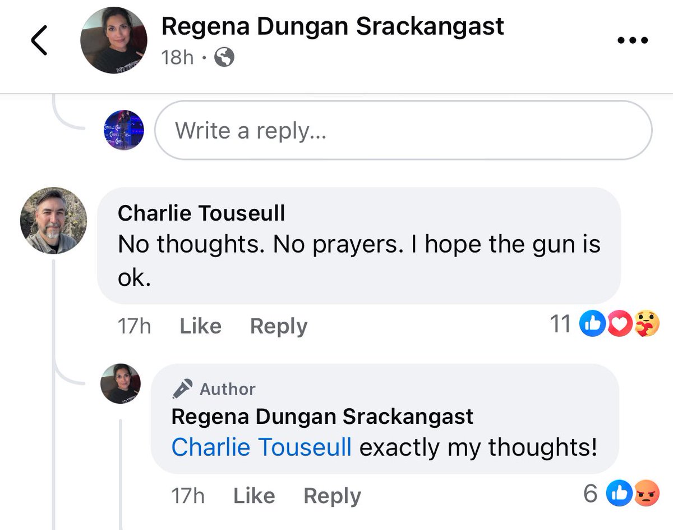673x530 pixels.
Task: Reply to Charlie Touseull's comment
Action: click(x=278, y=326)
